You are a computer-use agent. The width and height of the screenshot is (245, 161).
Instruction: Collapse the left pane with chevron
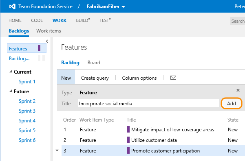coord(47,41)
